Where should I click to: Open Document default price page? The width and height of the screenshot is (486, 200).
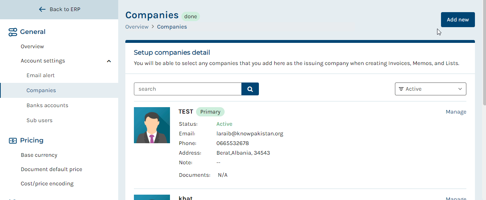[51, 169]
